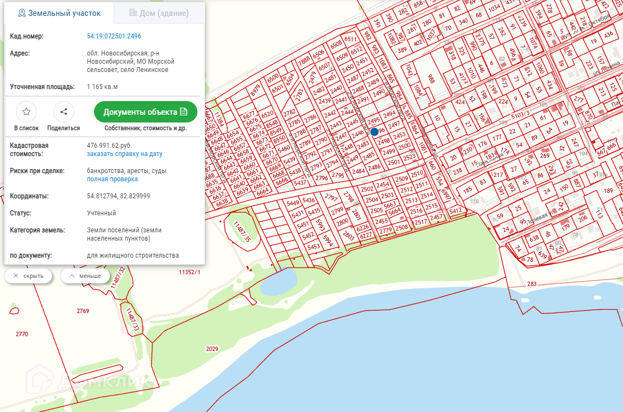This screenshot has height=412, width=623.
Task: Click the Документы объекта green button
Action: click(145, 112)
